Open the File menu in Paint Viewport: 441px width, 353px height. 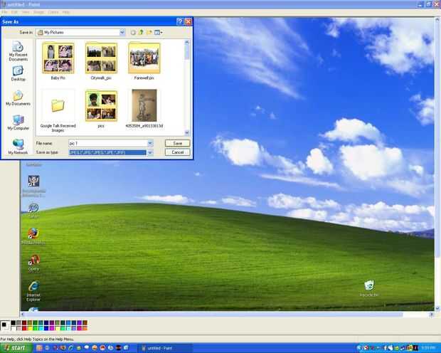[4, 12]
